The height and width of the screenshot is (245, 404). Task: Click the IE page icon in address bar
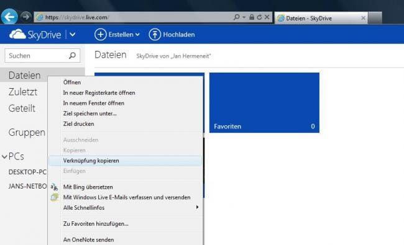[39, 17]
